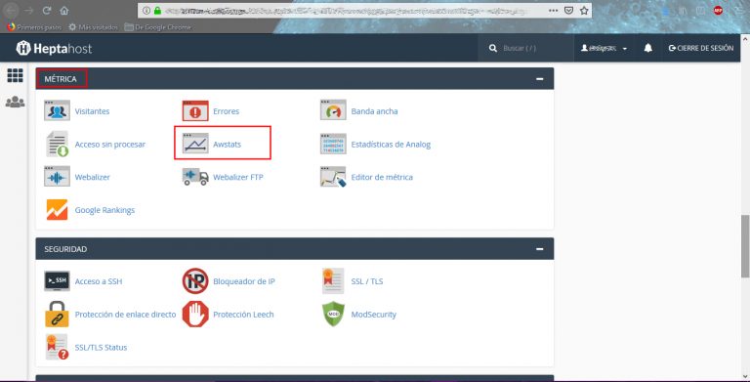Click the Bloqueador de IP icon

pyautogui.click(x=195, y=281)
